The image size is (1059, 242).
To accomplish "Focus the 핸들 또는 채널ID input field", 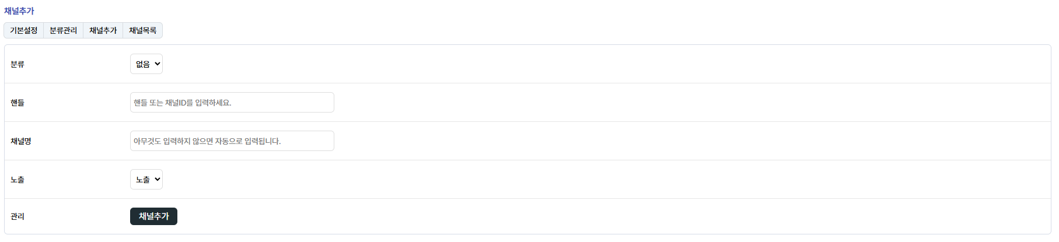I will (232, 103).
